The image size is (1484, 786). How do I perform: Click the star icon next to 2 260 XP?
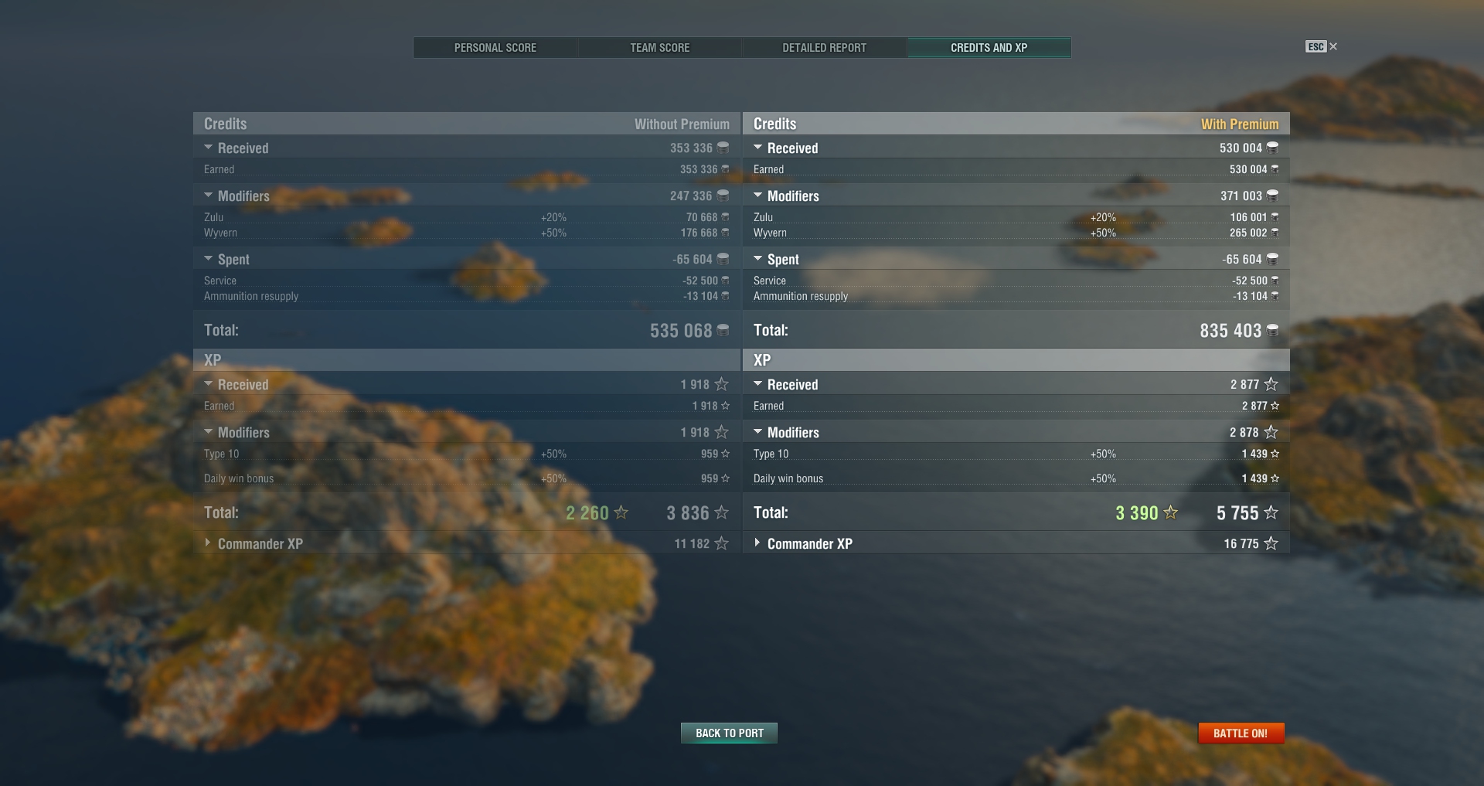click(x=621, y=512)
